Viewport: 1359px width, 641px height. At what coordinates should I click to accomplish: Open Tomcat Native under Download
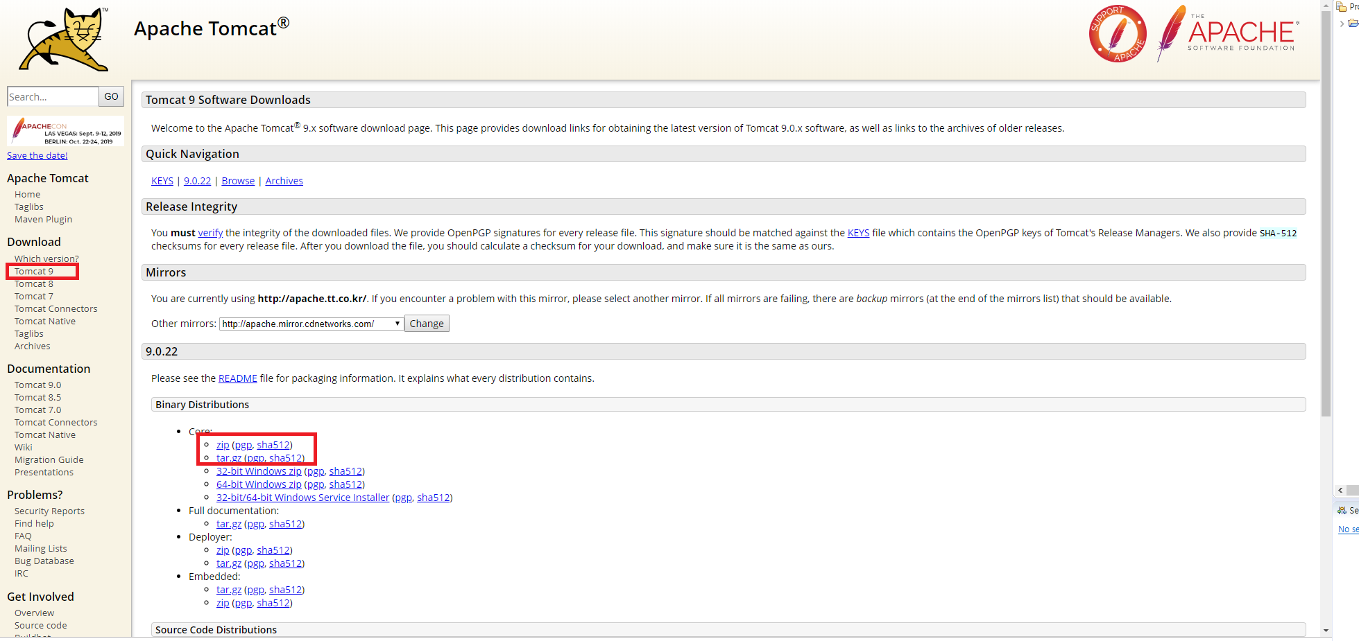coord(45,322)
